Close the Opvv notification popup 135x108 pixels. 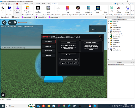click(x=90, y=26)
